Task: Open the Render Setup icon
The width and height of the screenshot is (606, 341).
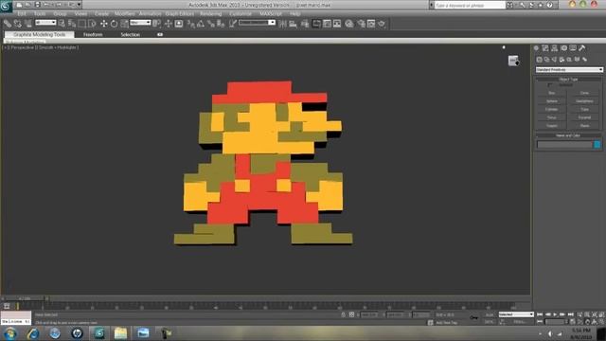Action: tap(362, 24)
